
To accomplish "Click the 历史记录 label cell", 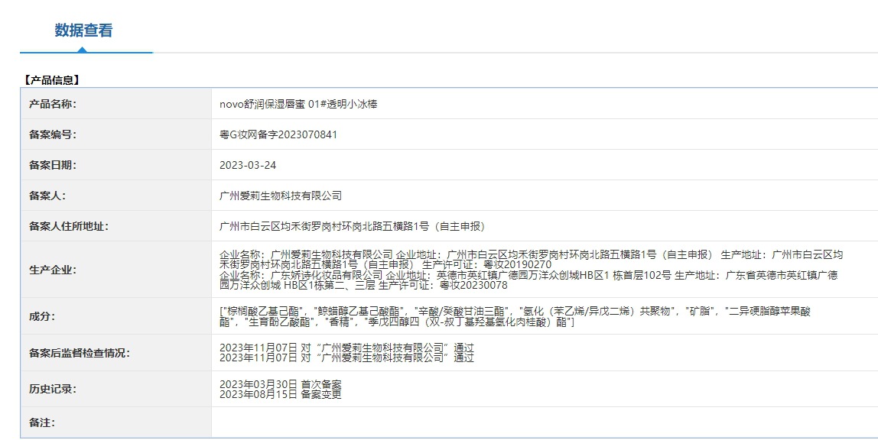I will coord(116,389).
